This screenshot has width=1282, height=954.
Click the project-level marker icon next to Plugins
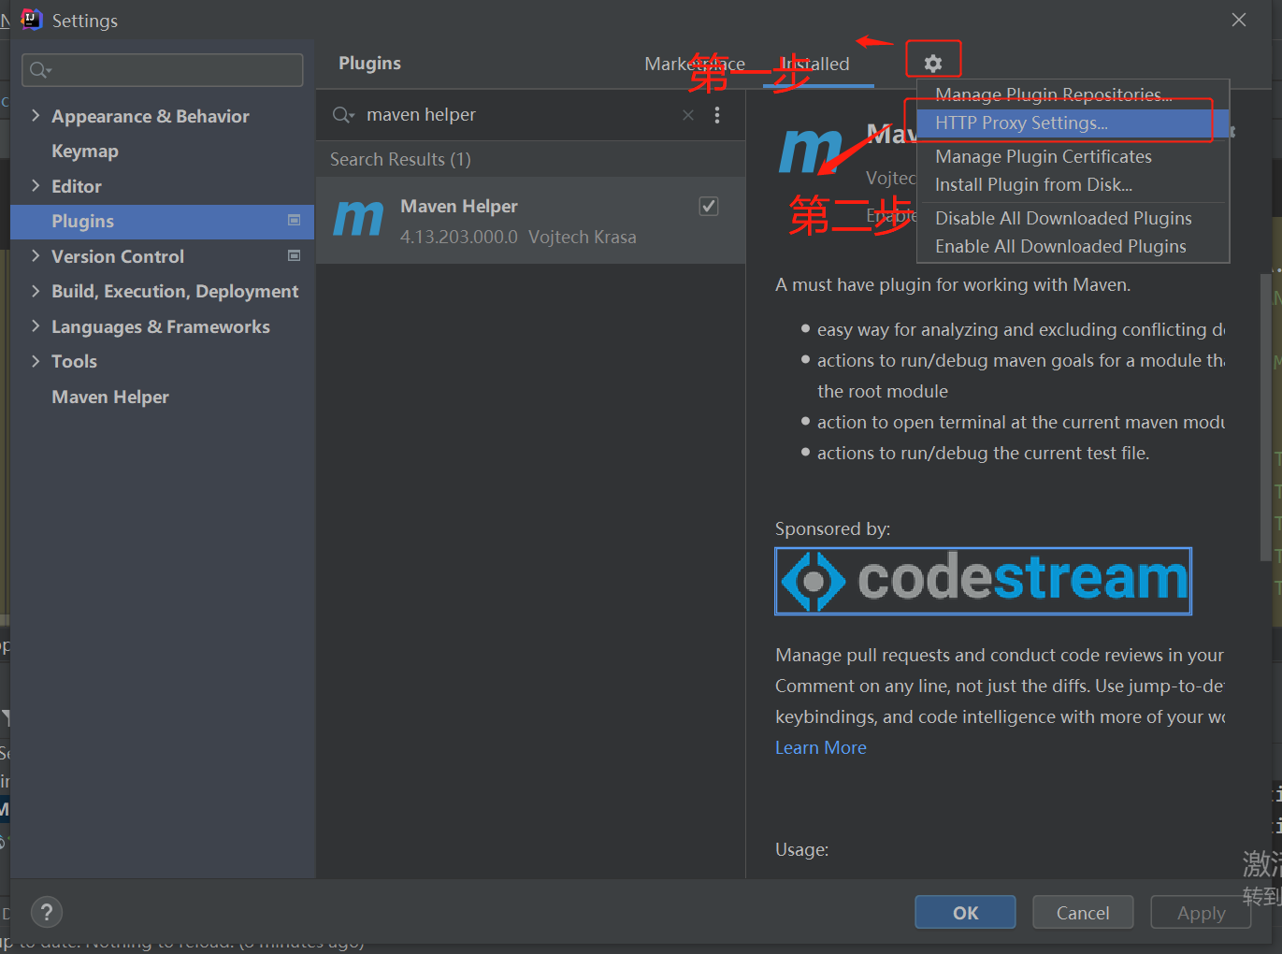point(294,221)
